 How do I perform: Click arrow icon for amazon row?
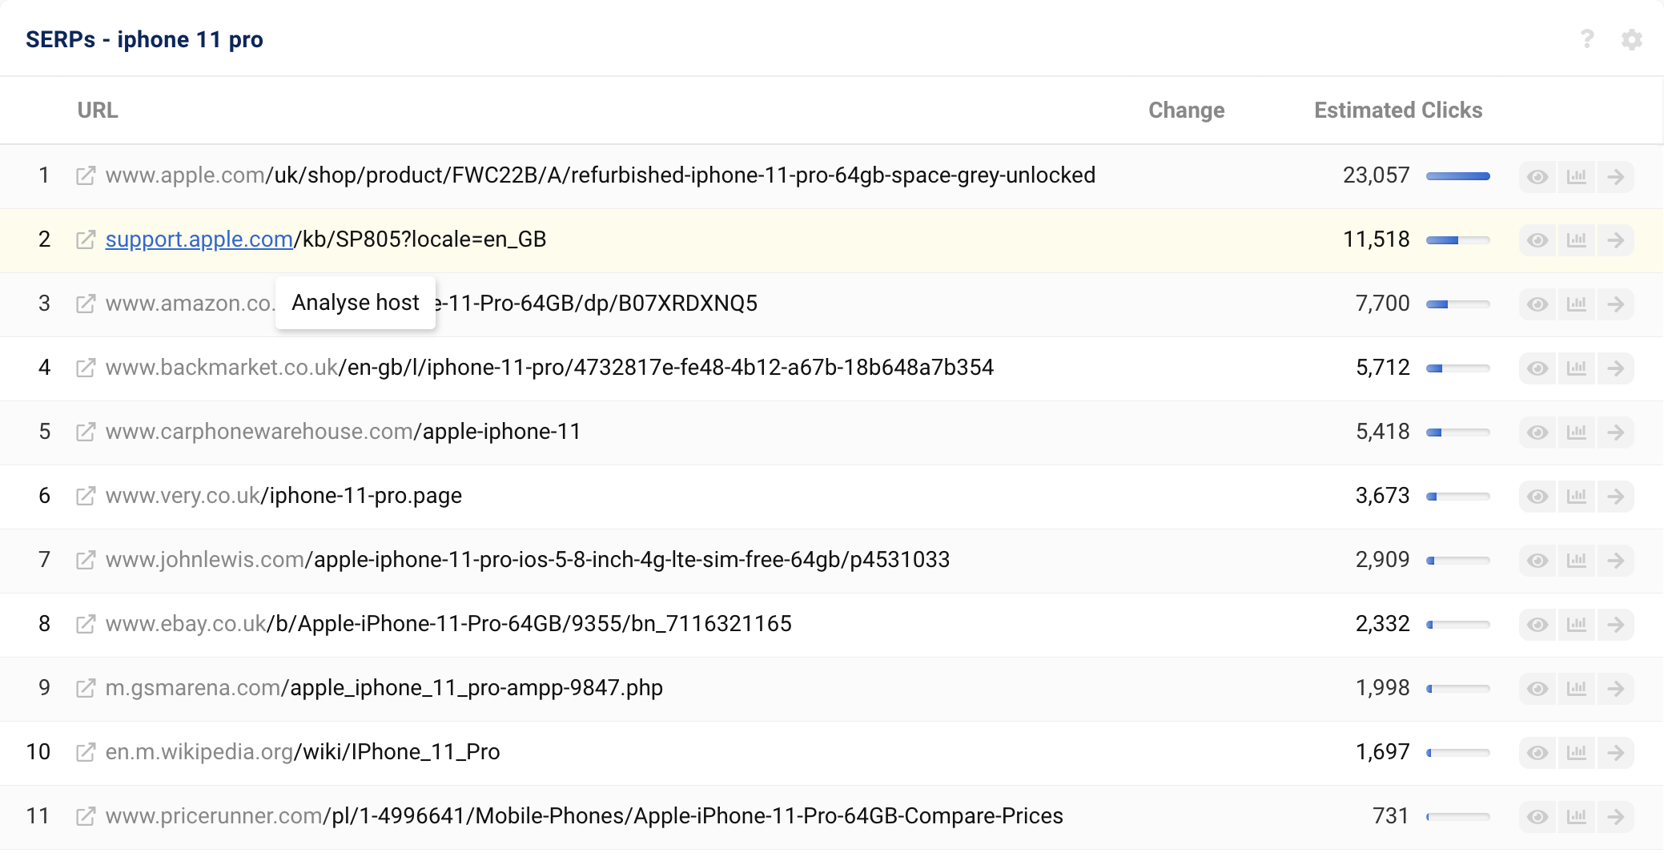pos(1616,304)
